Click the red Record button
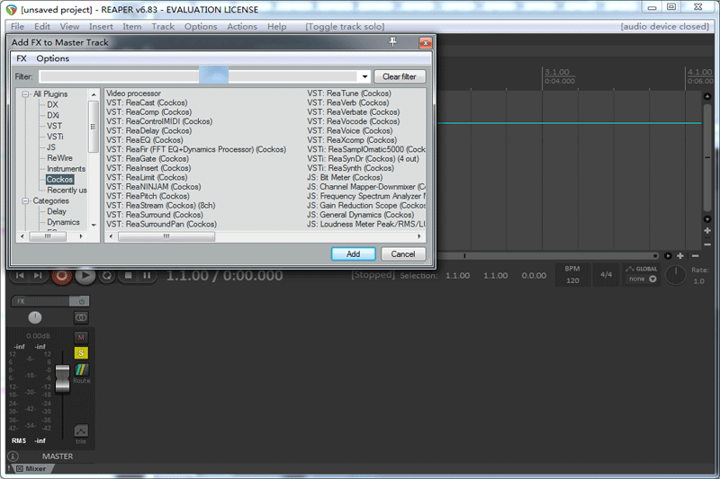This screenshot has height=479, width=720. pos(61,276)
